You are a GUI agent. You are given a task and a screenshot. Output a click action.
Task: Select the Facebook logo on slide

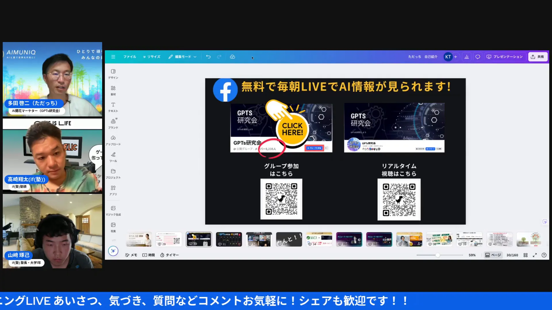(x=225, y=90)
